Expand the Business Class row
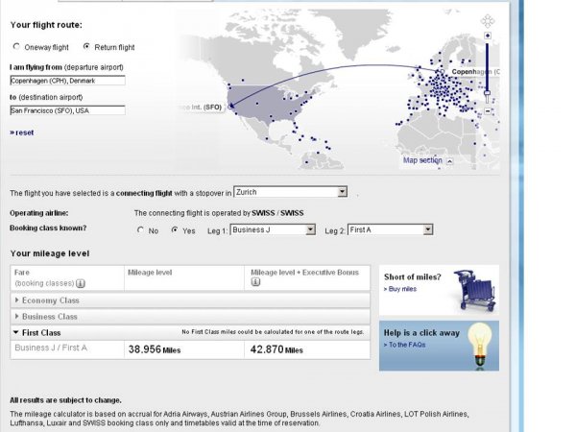Image resolution: width=576 pixels, height=432 pixels. click(x=190, y=317)
